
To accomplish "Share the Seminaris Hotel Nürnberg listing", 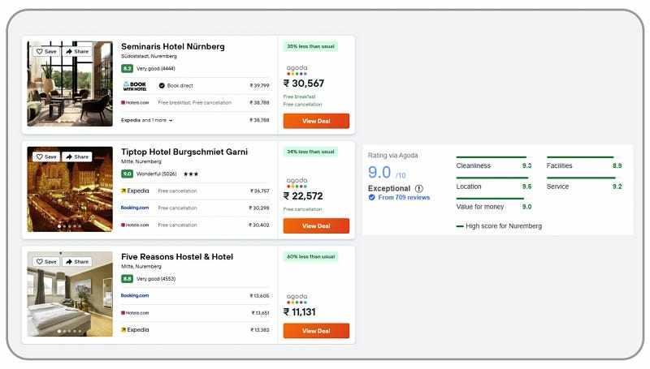I will click(77, 51).
